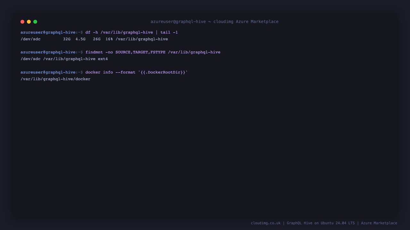Click the terminal title 'azureuser@graphql-hive ~ cloudimg Azure Marketplace'
This screenshot has width=410, height=230.
pos(215,22)
